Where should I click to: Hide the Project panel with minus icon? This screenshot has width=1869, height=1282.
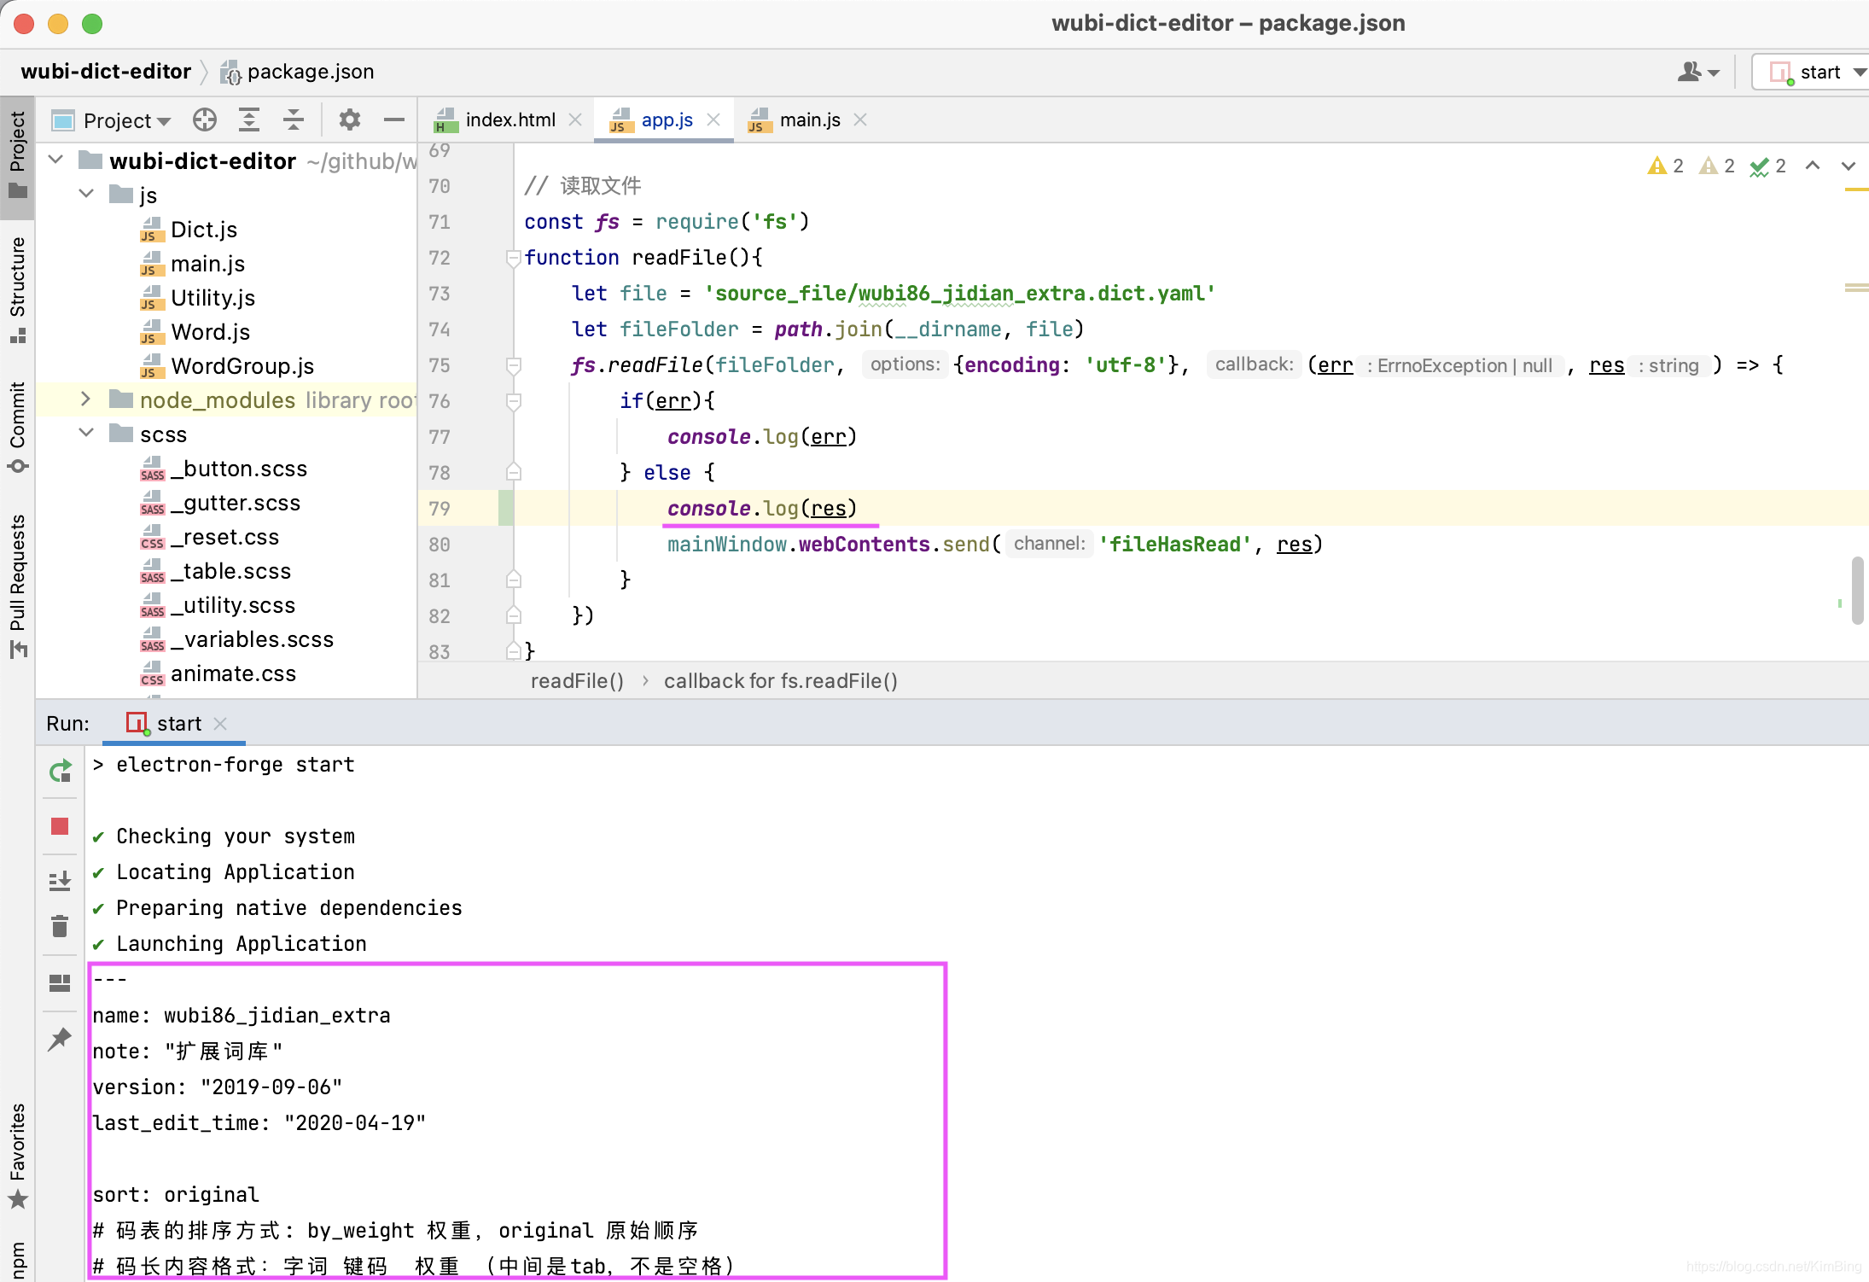393,119
